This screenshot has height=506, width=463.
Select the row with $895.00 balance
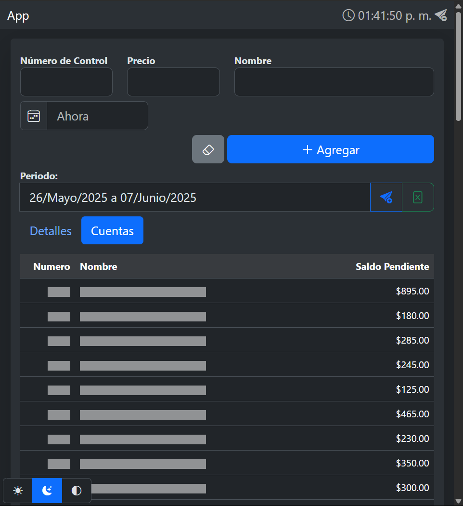(x=227, y=291)
